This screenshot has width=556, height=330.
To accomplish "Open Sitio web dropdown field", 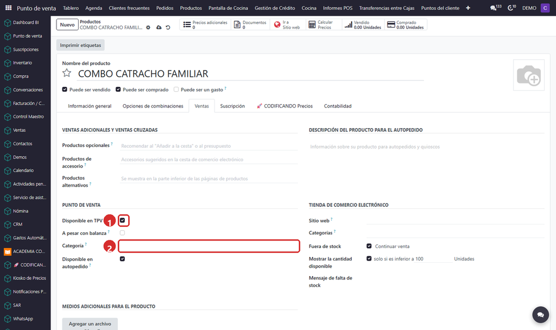I will click(456, 220).
